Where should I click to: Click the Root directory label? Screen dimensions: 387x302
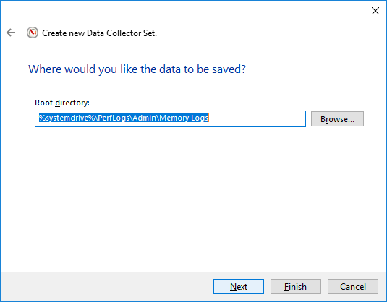click(x=62, y=103)
